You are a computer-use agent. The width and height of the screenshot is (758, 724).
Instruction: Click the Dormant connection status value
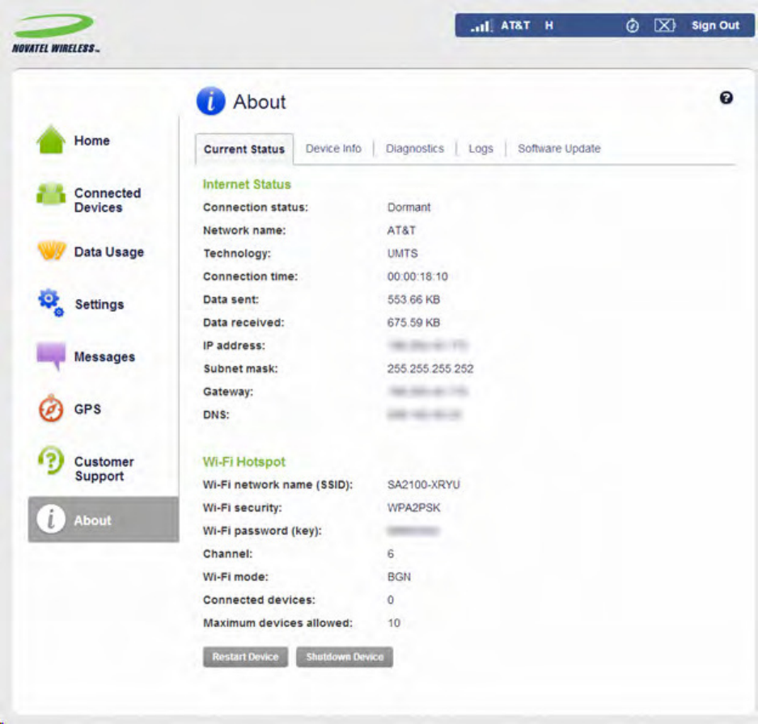click(409, 207)
